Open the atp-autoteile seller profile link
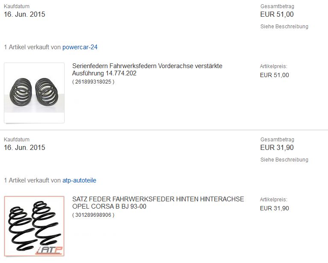 (x=79, y=180)
